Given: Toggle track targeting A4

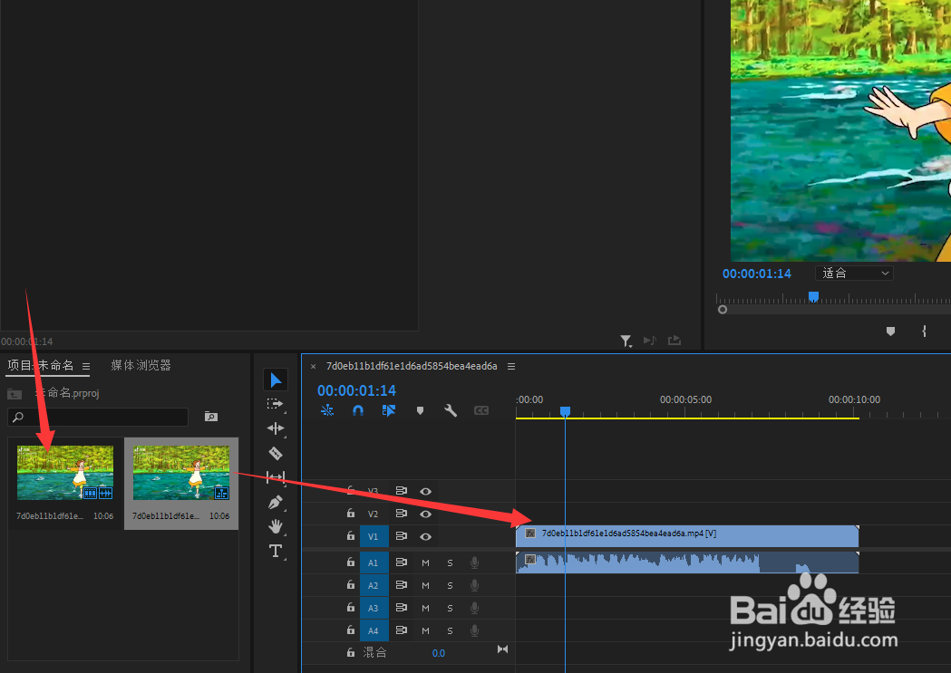Looking at the screenshot, I should click(373, 630).
